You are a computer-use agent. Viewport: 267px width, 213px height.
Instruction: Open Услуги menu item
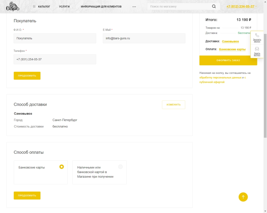pos(64,7)
